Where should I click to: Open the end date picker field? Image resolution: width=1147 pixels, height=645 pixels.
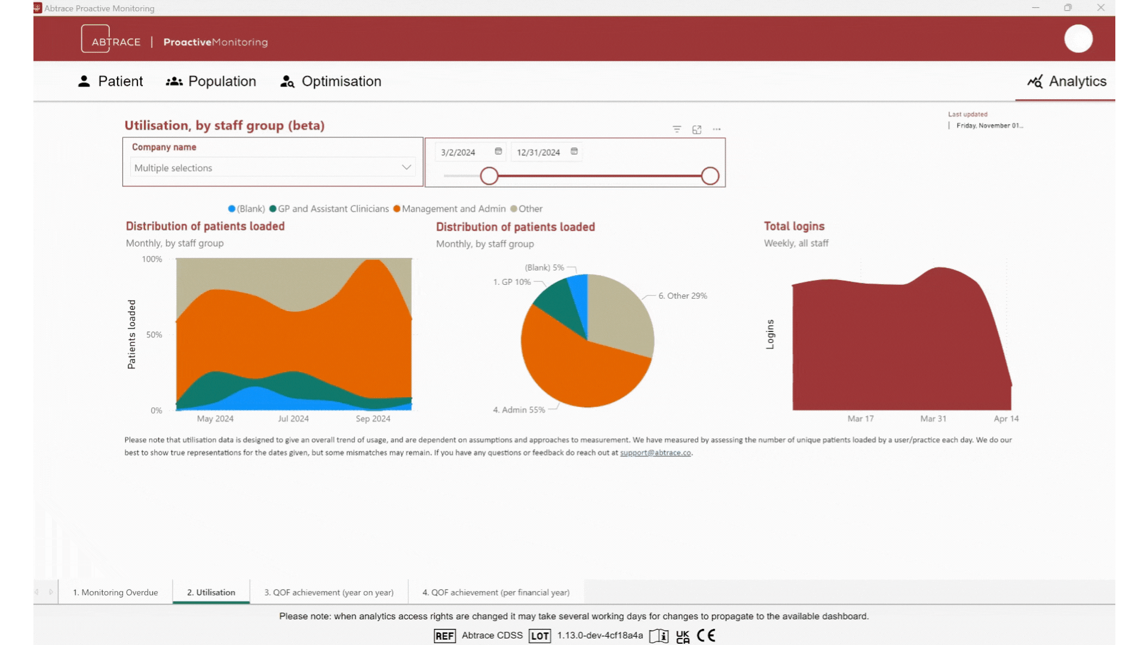[x=574, y=151]
